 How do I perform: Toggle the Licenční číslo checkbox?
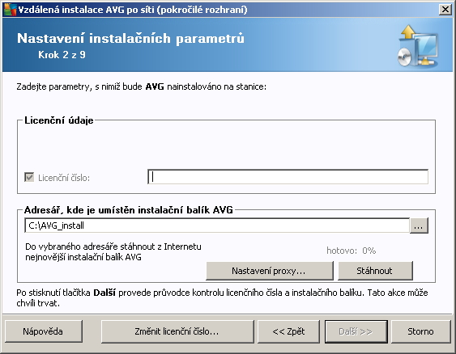29,177
